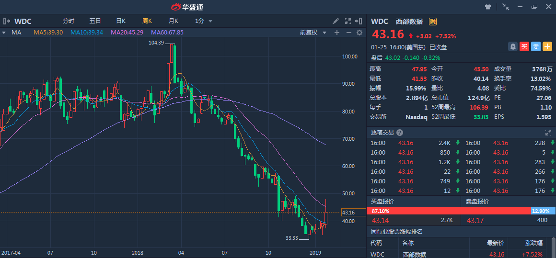This screenshot has height=258, width=556.
Task: Open the skin theme shirt icon
Action: (x=488, y=7)
